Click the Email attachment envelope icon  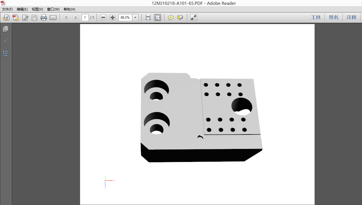pyautogui.click(x=53, y=17)
